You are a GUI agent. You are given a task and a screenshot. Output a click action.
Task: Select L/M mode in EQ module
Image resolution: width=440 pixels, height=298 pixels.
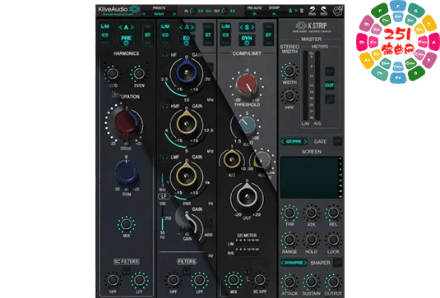165,26
